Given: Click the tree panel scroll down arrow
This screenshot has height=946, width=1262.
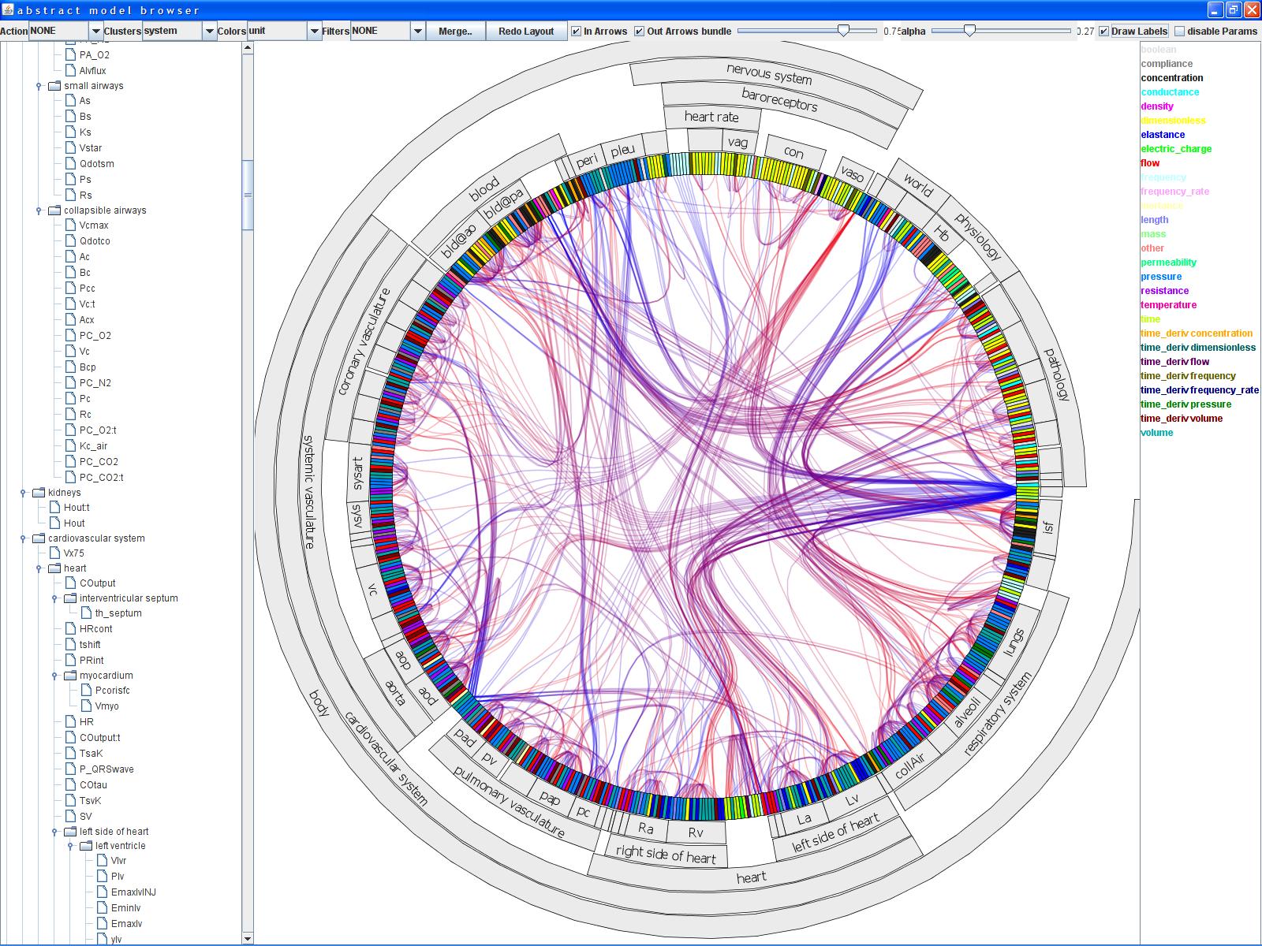Looking at the screenshot, I should pyautogui.click(x=248, y=938).
